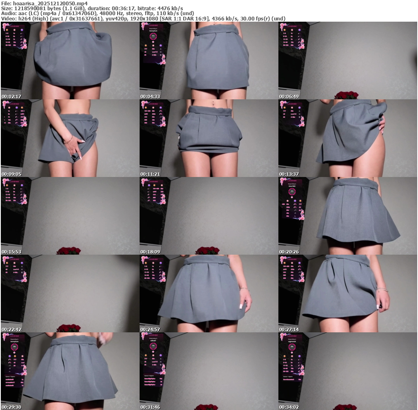Open the thumbnail at timestamp 00:02:17
This screenshot has height=410, width=418.
[x=70, y=60]
